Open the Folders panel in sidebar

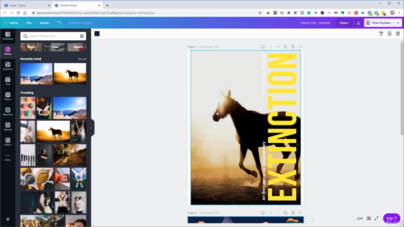tap(8, 141)
